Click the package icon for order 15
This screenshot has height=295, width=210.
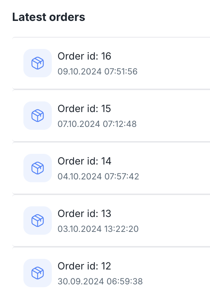[x=38, y=116]
